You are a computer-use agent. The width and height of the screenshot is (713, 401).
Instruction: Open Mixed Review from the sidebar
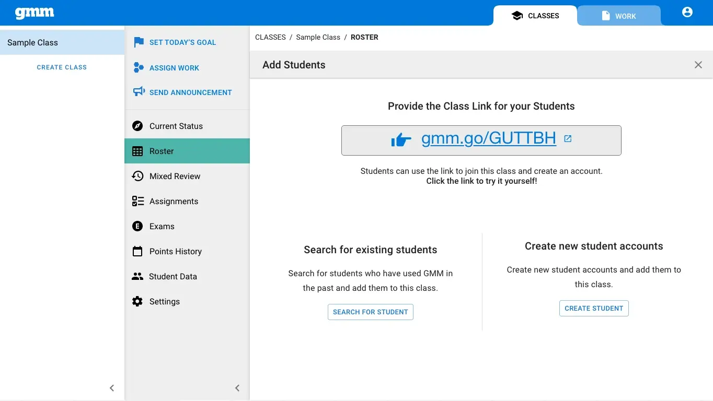pos(187,176)
